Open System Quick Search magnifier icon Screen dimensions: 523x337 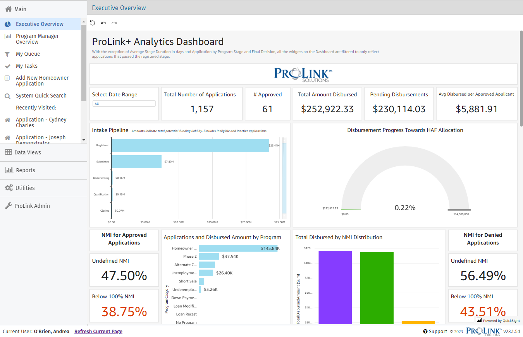point(8,96)
